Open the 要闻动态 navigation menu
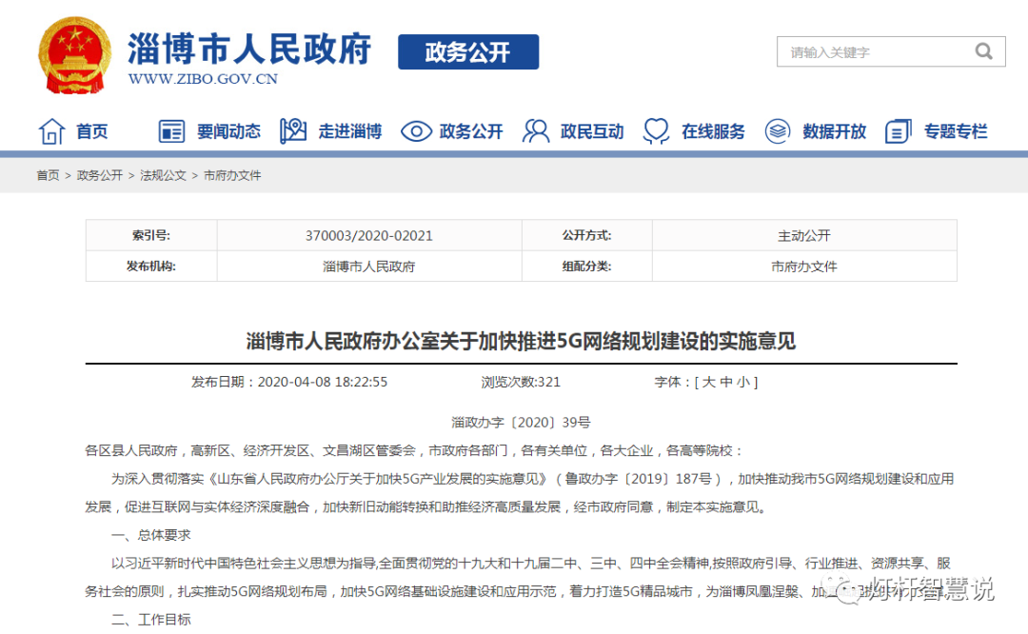The height and width of the screenshot is (634, 1028). coord(230,130)
